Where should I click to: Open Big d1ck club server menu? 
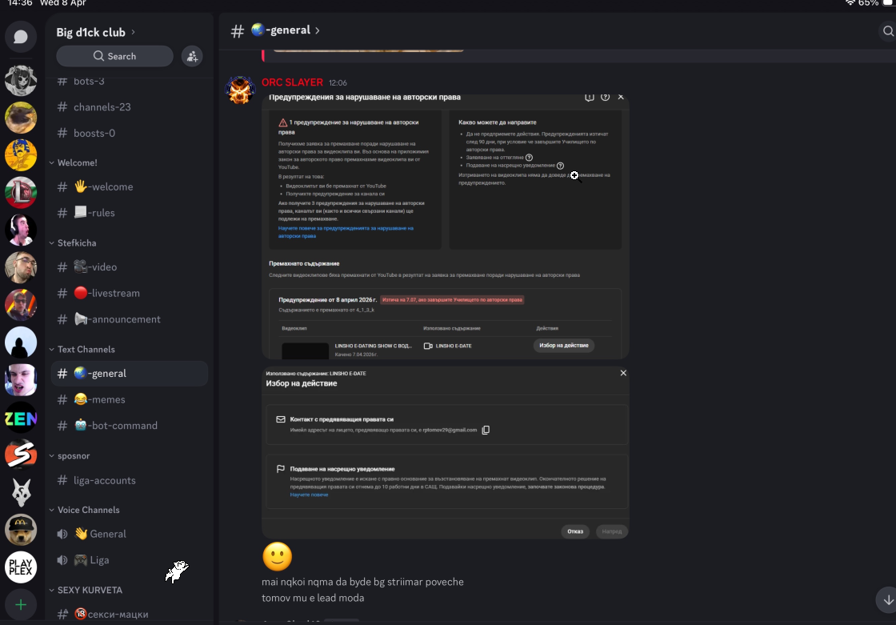[95, 32]
